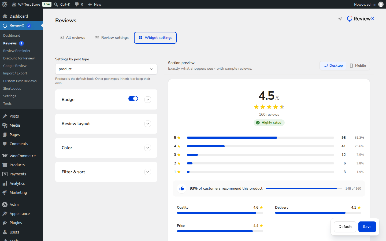The height and width of the screenshot is (241, 386).
Task: Open Astra from the sidebar
Action: pyautogui.click(x=21, y=205)
